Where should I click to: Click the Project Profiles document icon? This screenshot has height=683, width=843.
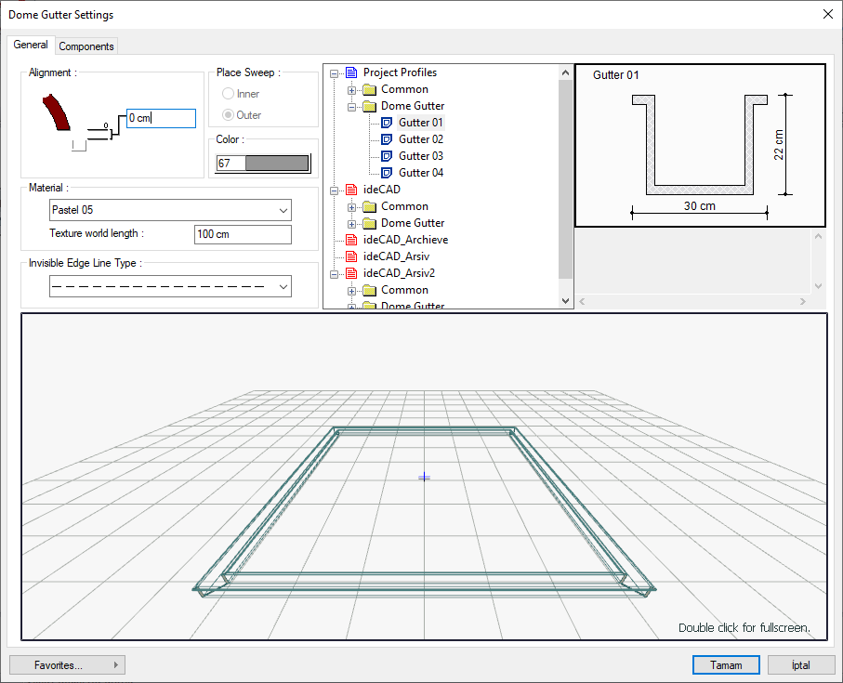click(x=351, y=72)
